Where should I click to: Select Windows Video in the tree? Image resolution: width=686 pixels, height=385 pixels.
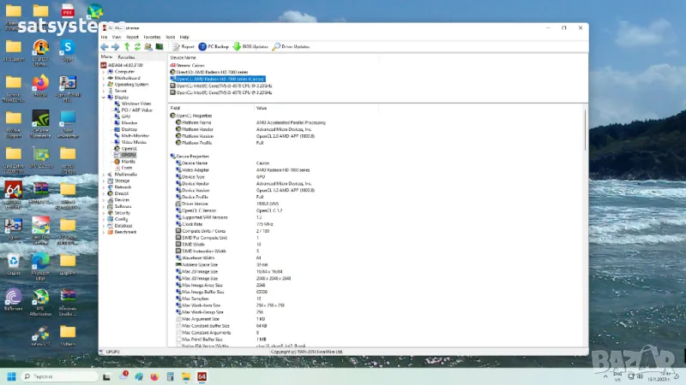coord(135,104)
